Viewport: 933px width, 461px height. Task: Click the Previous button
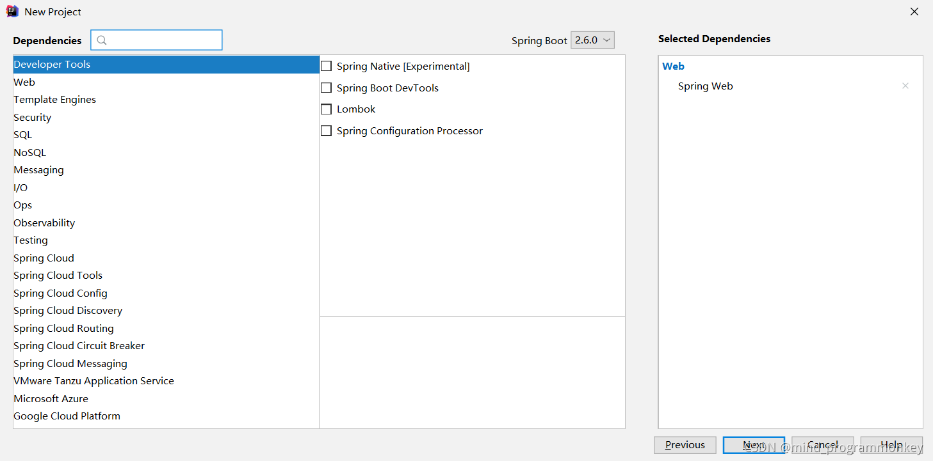(x=685, y=445)
